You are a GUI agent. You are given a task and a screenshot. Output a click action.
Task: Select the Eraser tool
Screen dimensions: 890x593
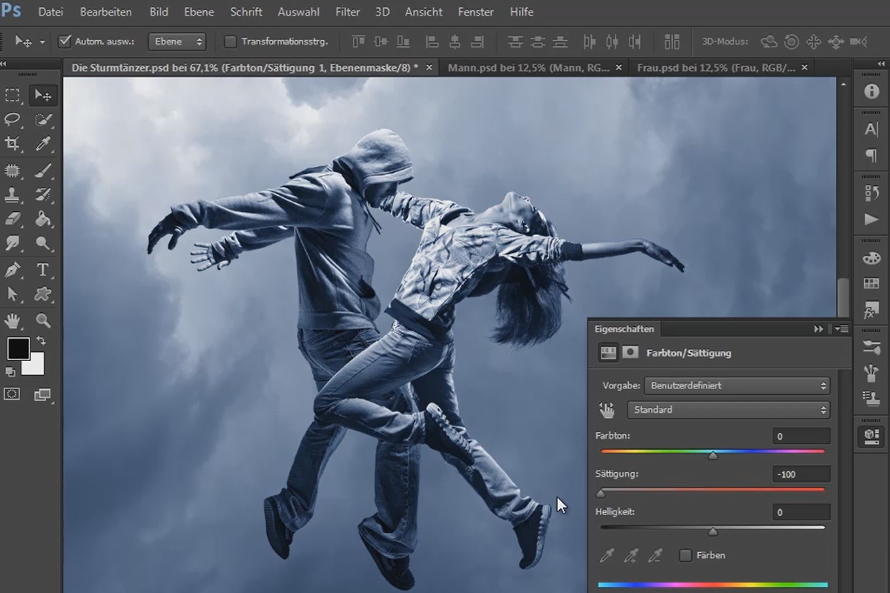coord(13,219)
